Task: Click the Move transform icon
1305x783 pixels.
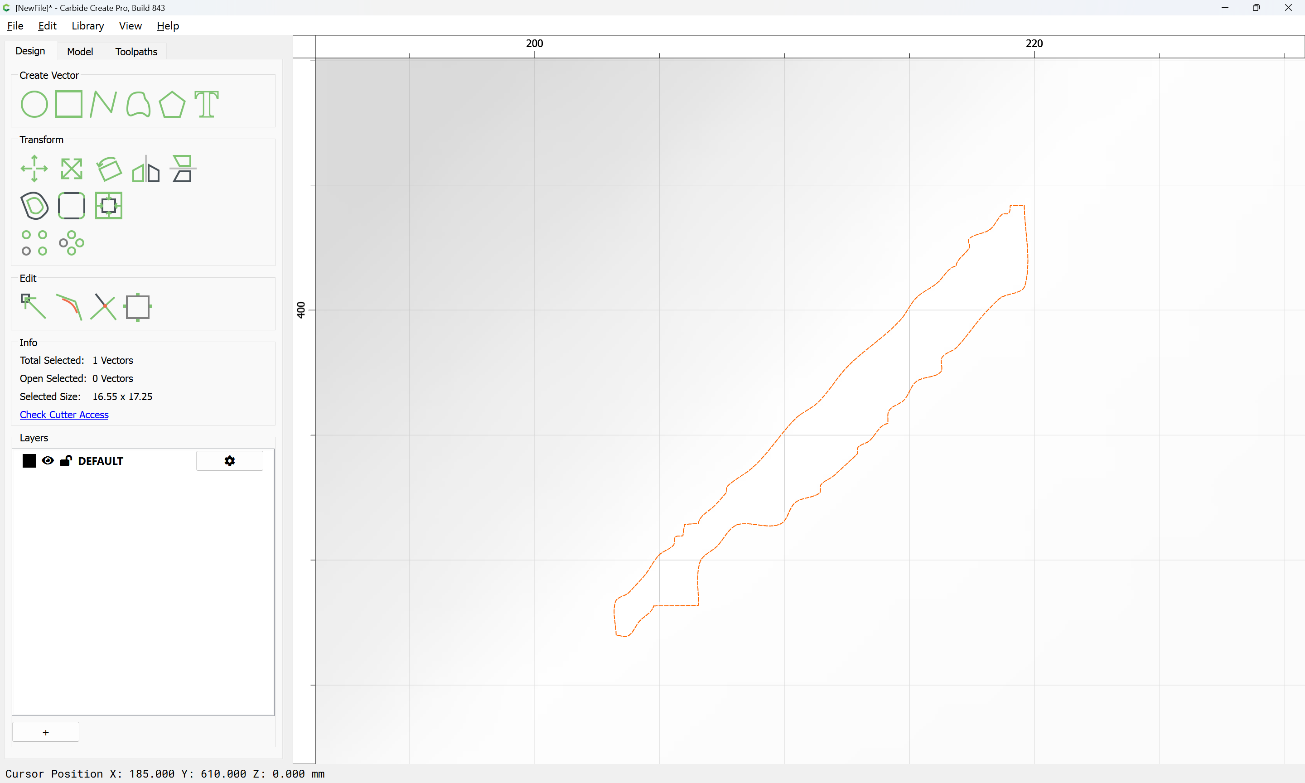Action: pyautogui.click(x=34, y=169)
